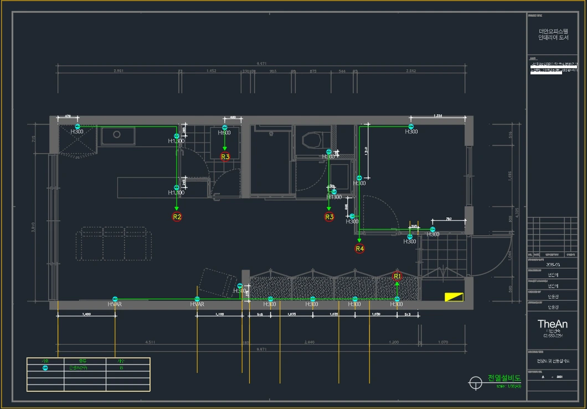Pick the yellow panel symbol near the entrance
Image resolution: width=587 pixels, height=409 pixels.
[x=454, y=297]
